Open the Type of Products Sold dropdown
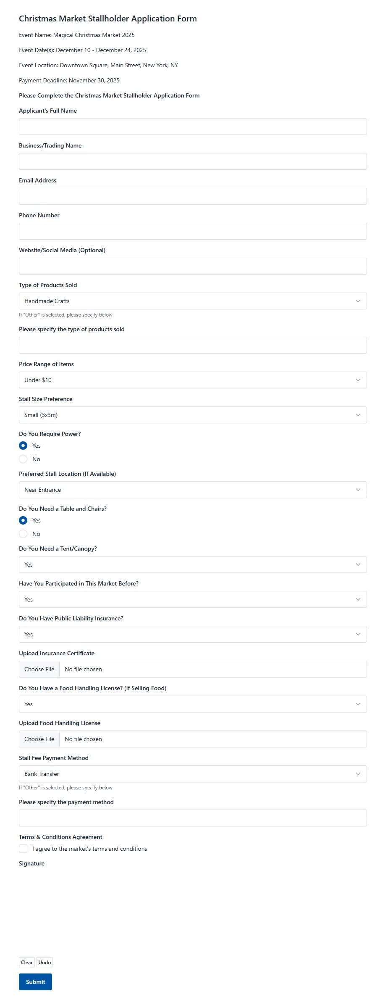 (x=193, y=301)
